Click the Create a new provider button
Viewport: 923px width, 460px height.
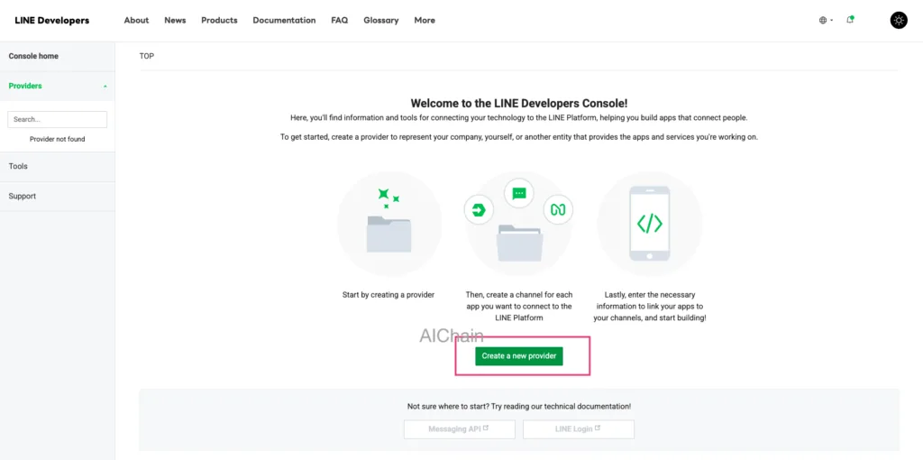click(x=518, y=356)
